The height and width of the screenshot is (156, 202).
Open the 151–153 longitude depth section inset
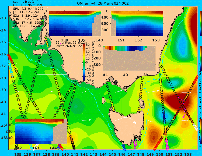point(137,24)
